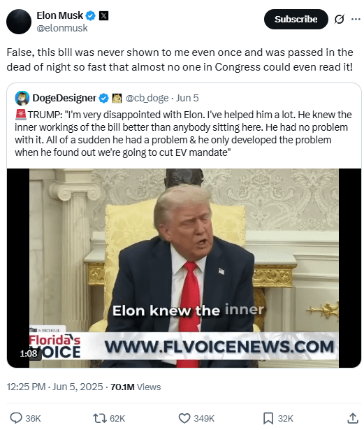The width and height of the screenshot is (364, 430).
Task: Open Elon Musk's profile avatar
Action: [x=19, y=22]
